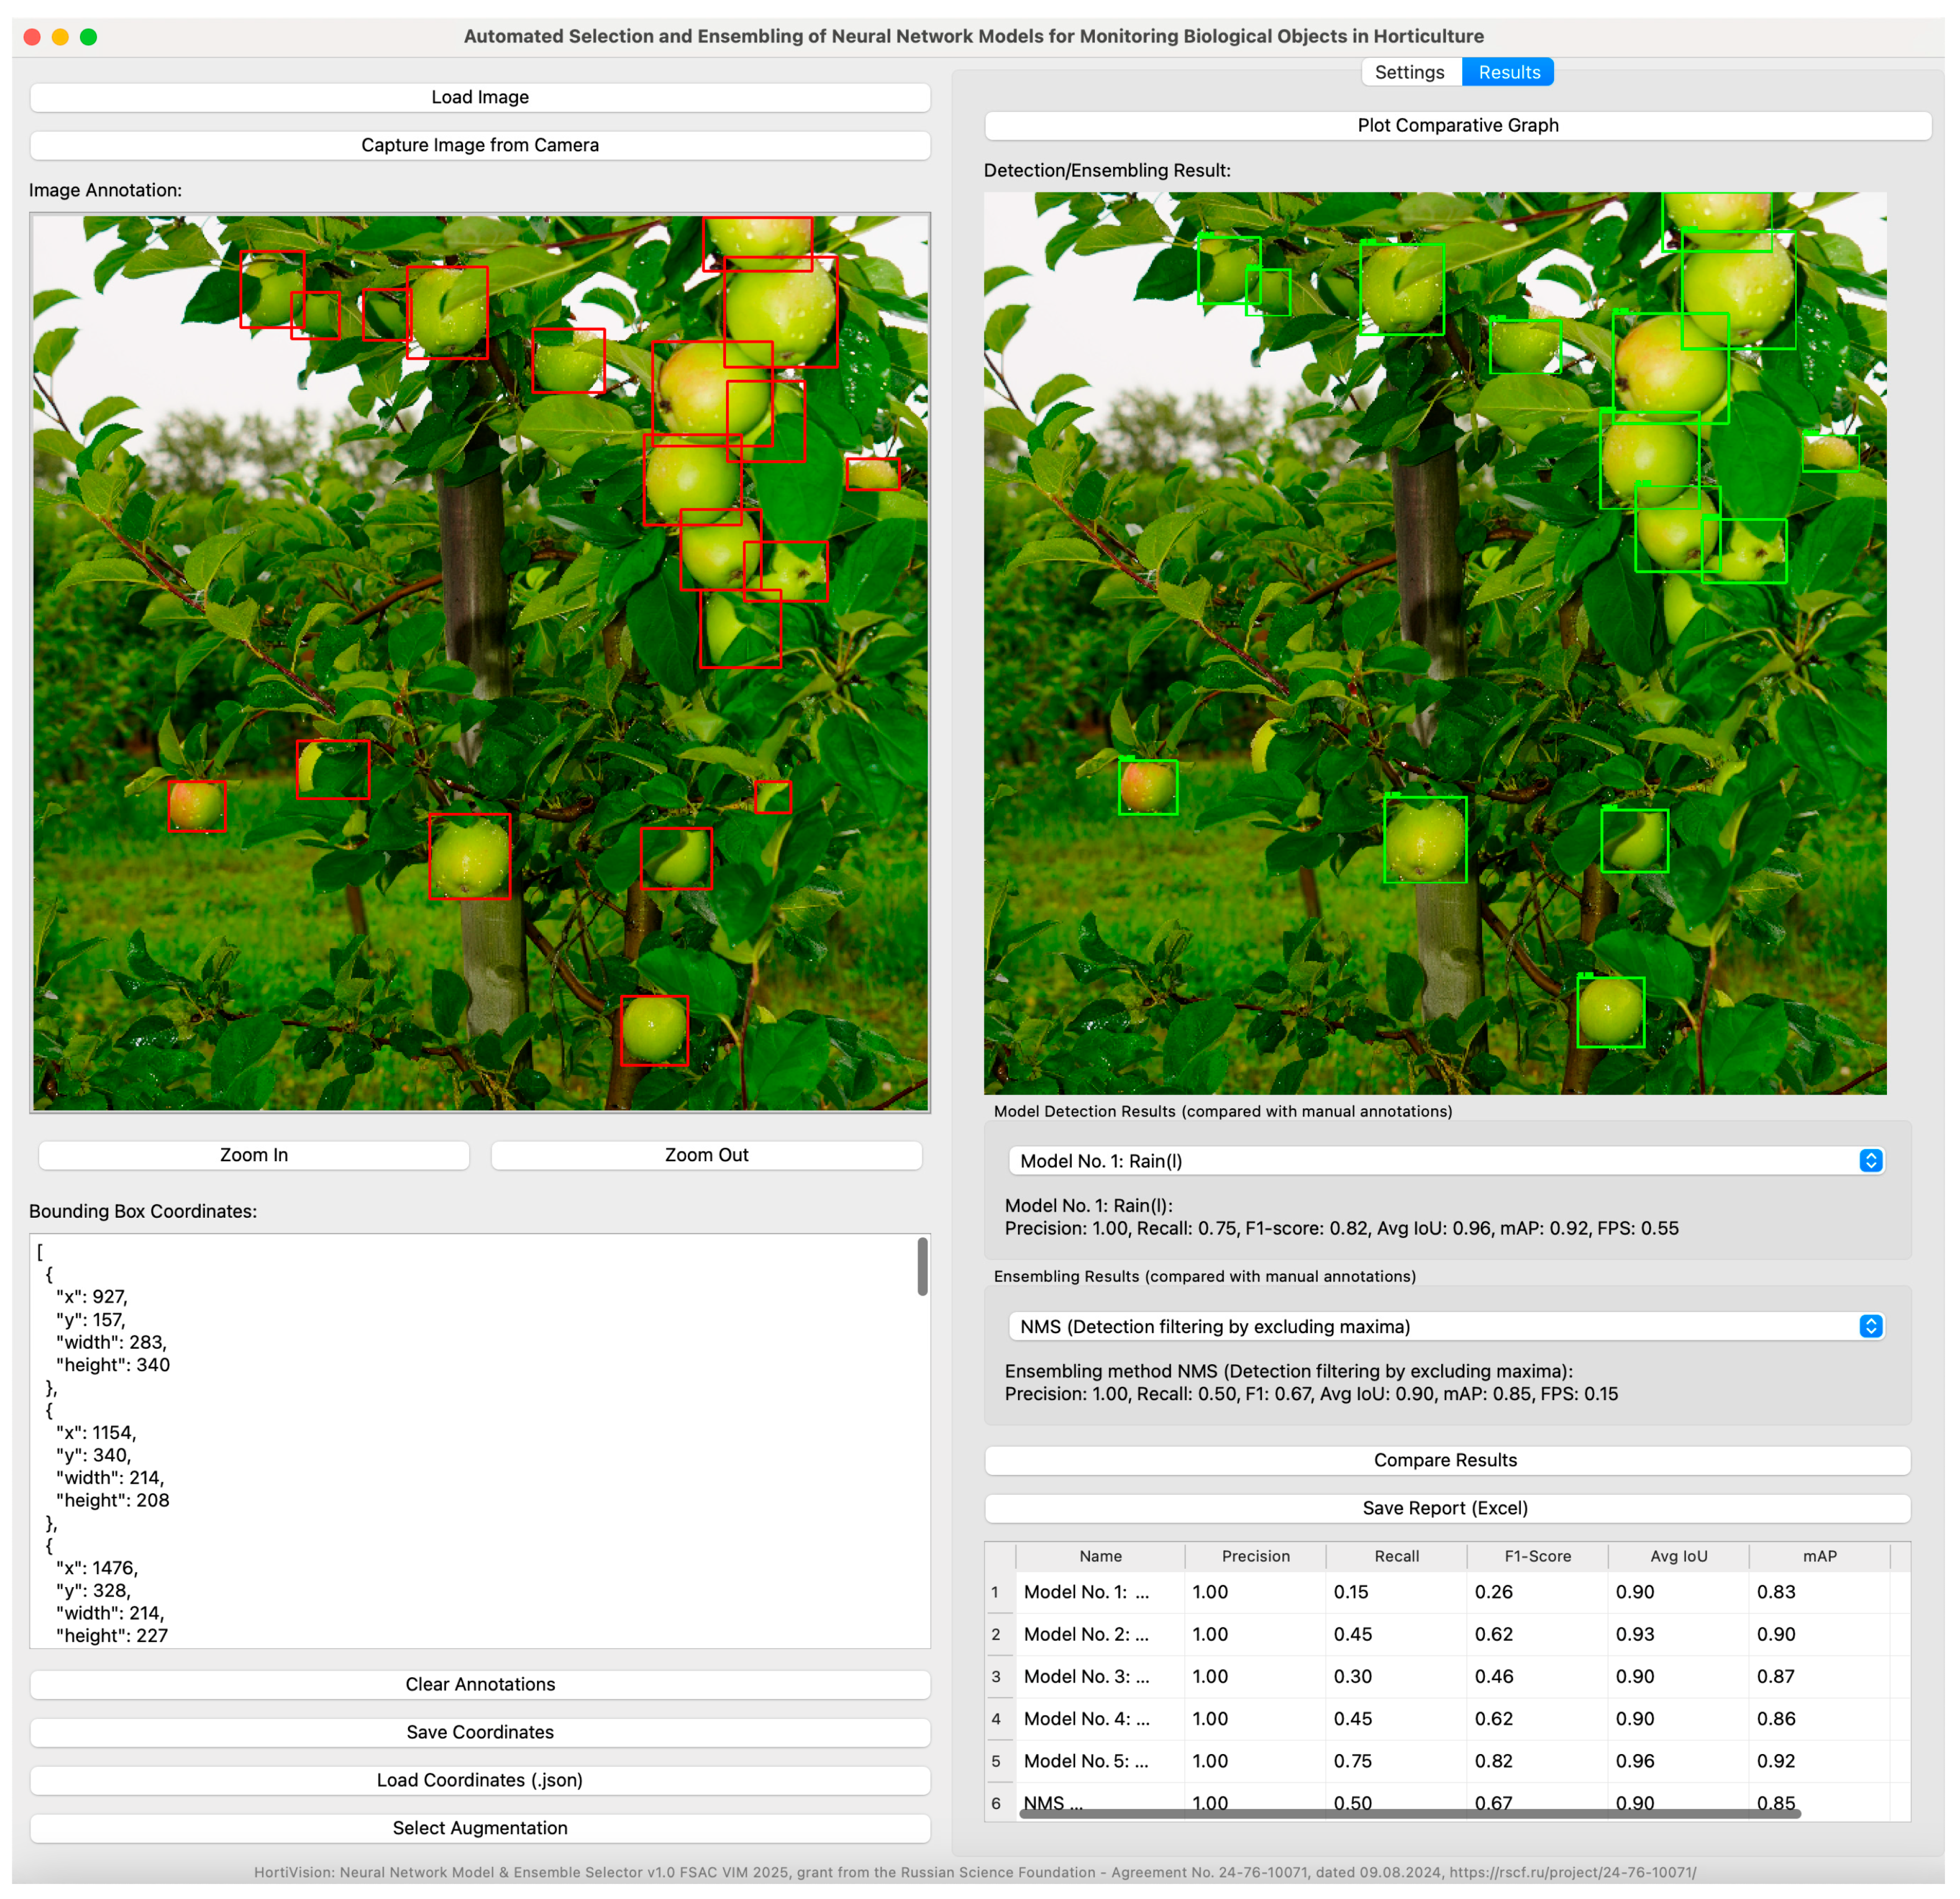
Task: Click Save Coordinates
Action: pyautogui.click(x=480, y=1732)
